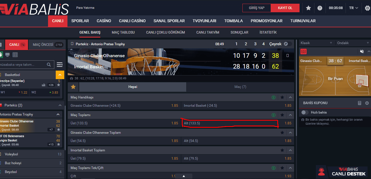The width and height of the screenshot is (371, 179).
Task: Open the TR language dropdown
Action: (354, 8)
